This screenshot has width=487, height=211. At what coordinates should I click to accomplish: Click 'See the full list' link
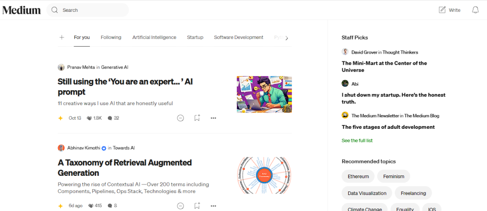357,141
